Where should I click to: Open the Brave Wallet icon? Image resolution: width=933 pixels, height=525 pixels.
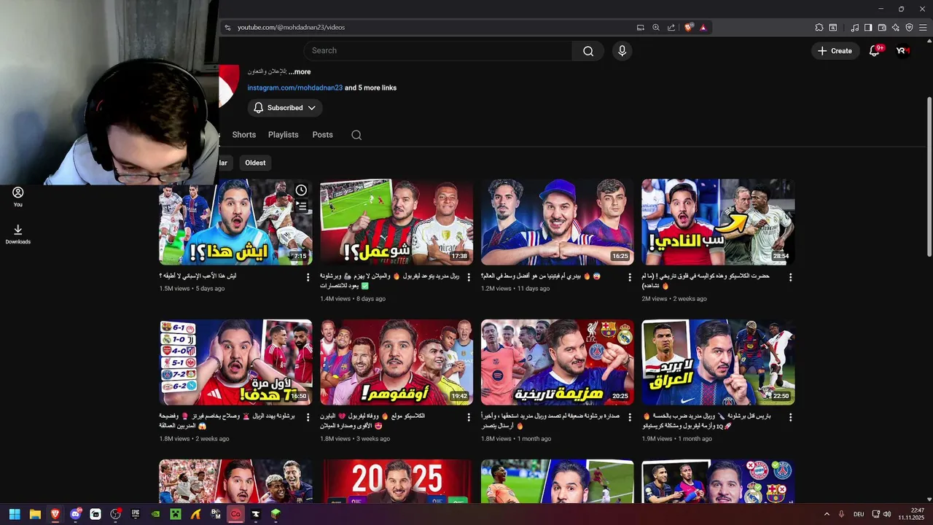[882, 28]
